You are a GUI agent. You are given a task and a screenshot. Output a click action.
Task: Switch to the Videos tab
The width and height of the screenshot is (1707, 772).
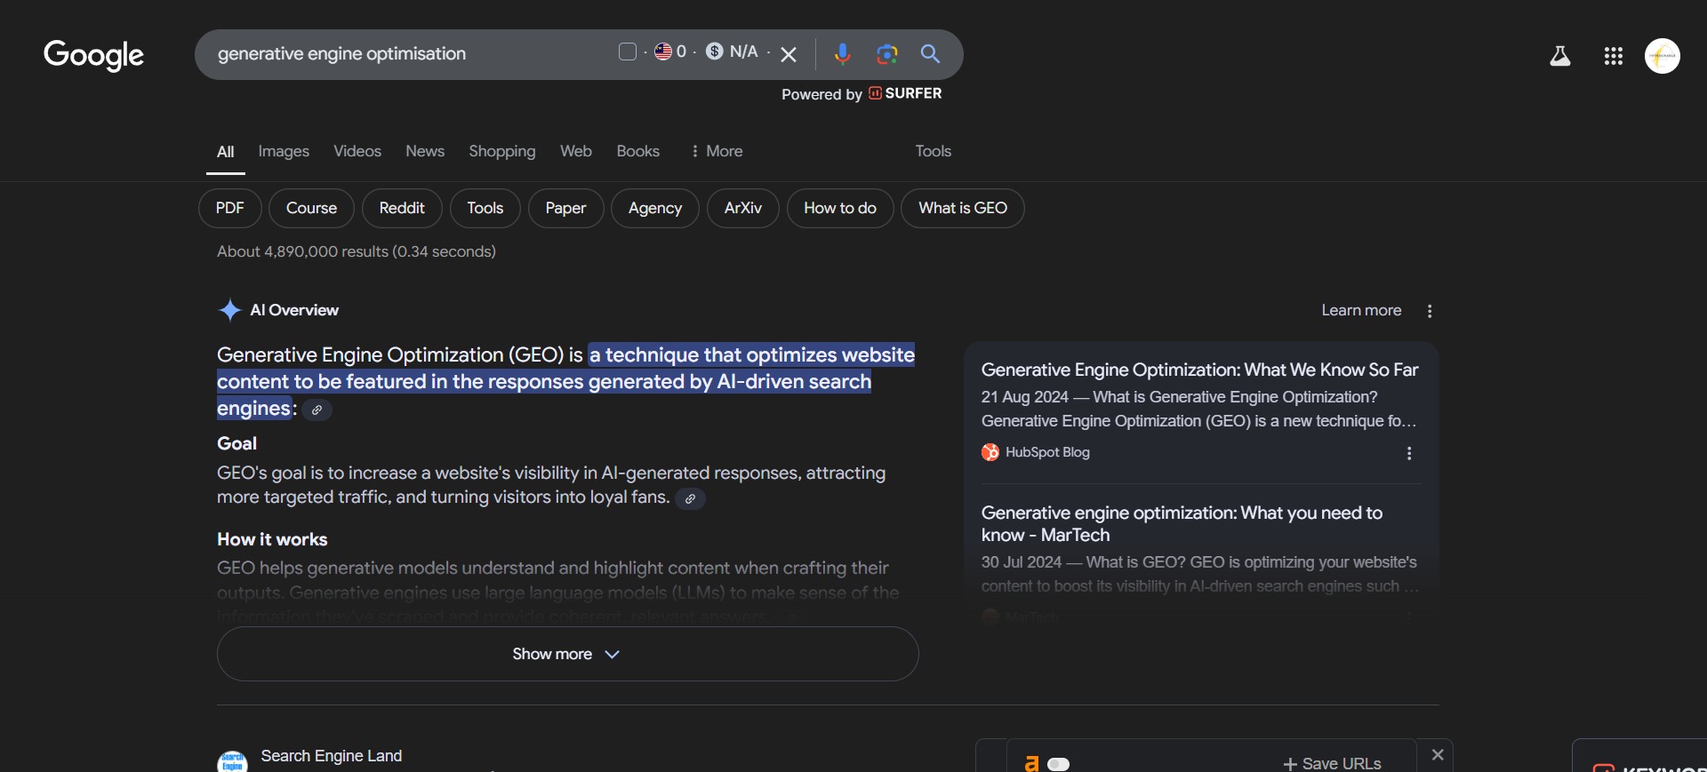click(357, 151)
